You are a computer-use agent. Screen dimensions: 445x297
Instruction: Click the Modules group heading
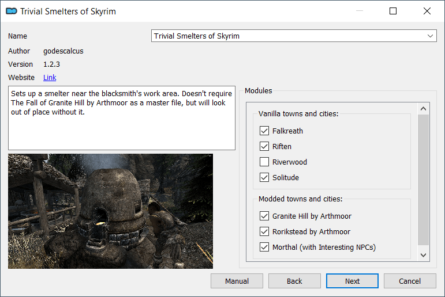point(258,90)
